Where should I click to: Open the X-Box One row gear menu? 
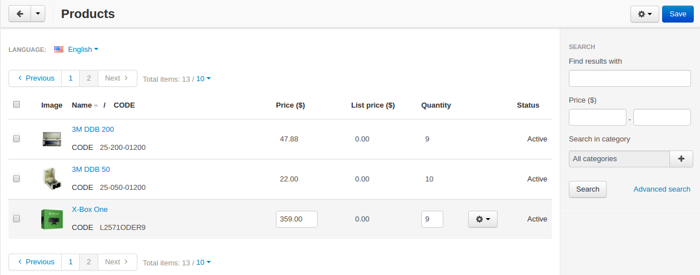coord(483,219)
